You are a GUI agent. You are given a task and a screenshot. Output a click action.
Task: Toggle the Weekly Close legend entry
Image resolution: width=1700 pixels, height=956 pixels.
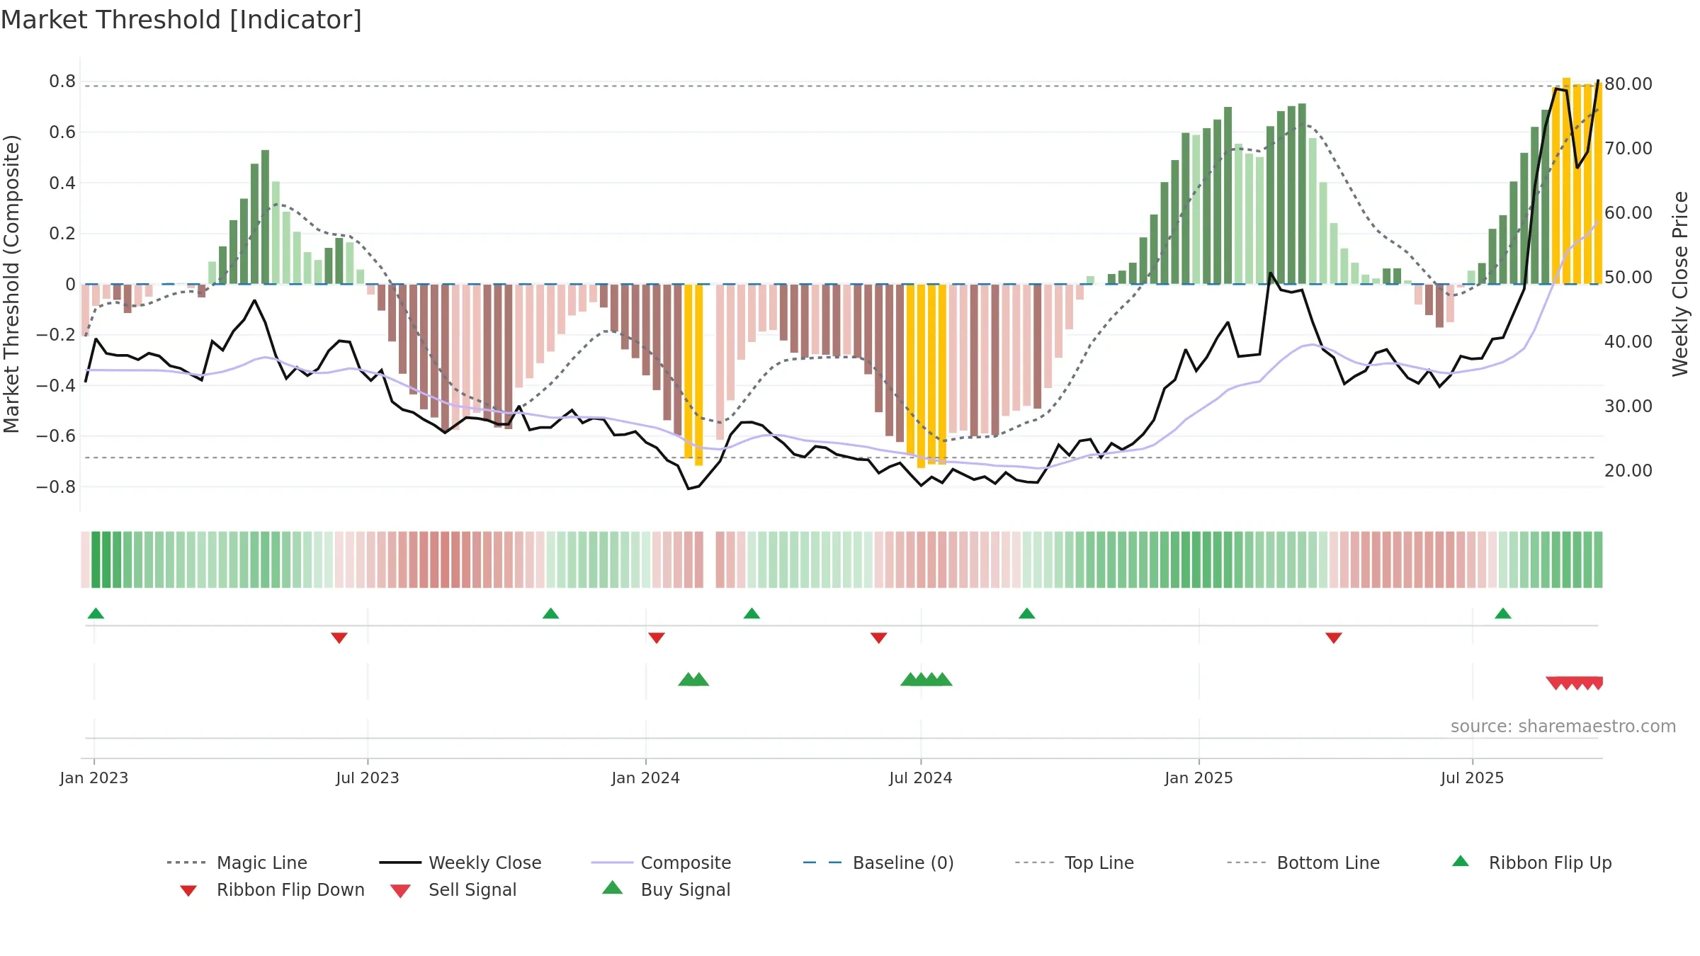point(460,863)
